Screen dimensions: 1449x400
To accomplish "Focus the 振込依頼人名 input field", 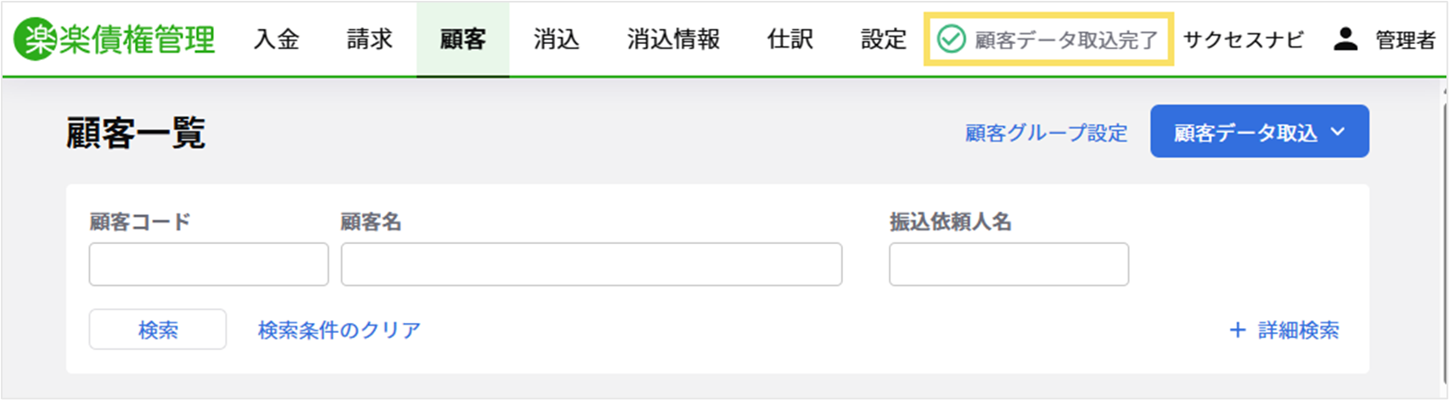I will pyautogui.click(x=1008, y=264).
